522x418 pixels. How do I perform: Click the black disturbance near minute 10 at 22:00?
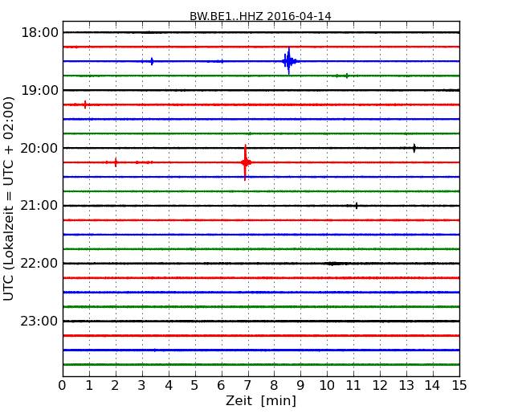335,264
